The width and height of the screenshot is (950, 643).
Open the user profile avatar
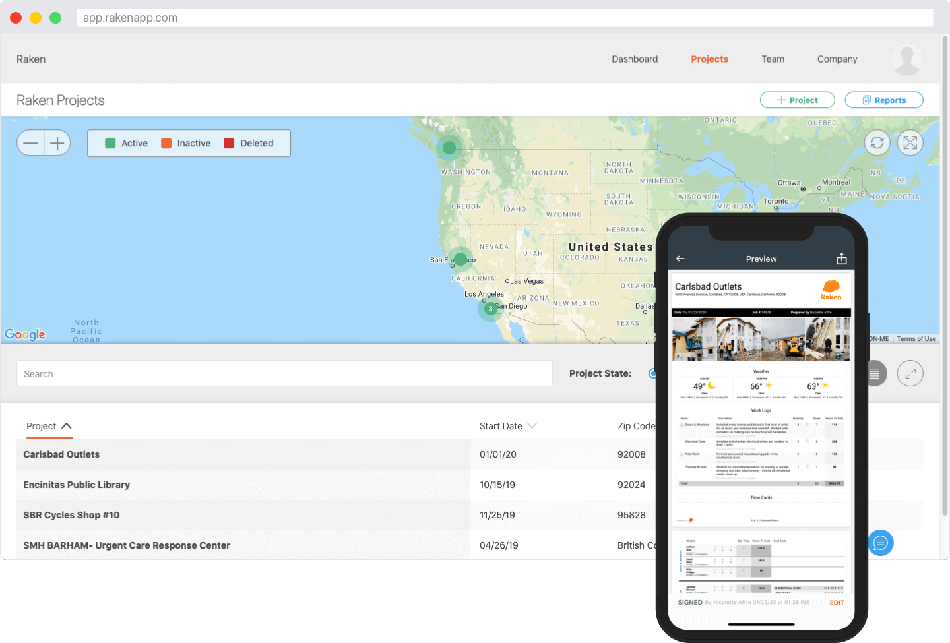point(906,59)
